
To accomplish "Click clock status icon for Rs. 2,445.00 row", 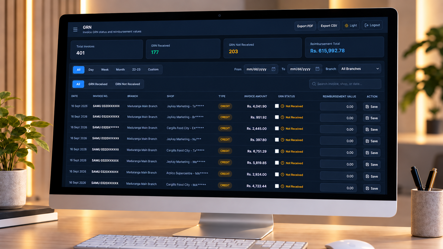I will tap(282, 129).
